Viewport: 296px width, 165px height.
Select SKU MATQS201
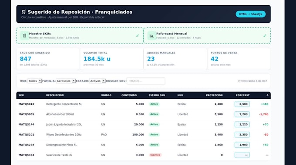27,135
